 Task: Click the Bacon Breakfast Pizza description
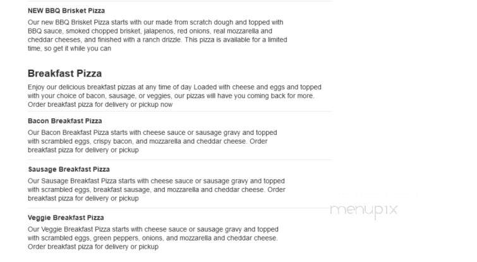click(x=152, y=141)
